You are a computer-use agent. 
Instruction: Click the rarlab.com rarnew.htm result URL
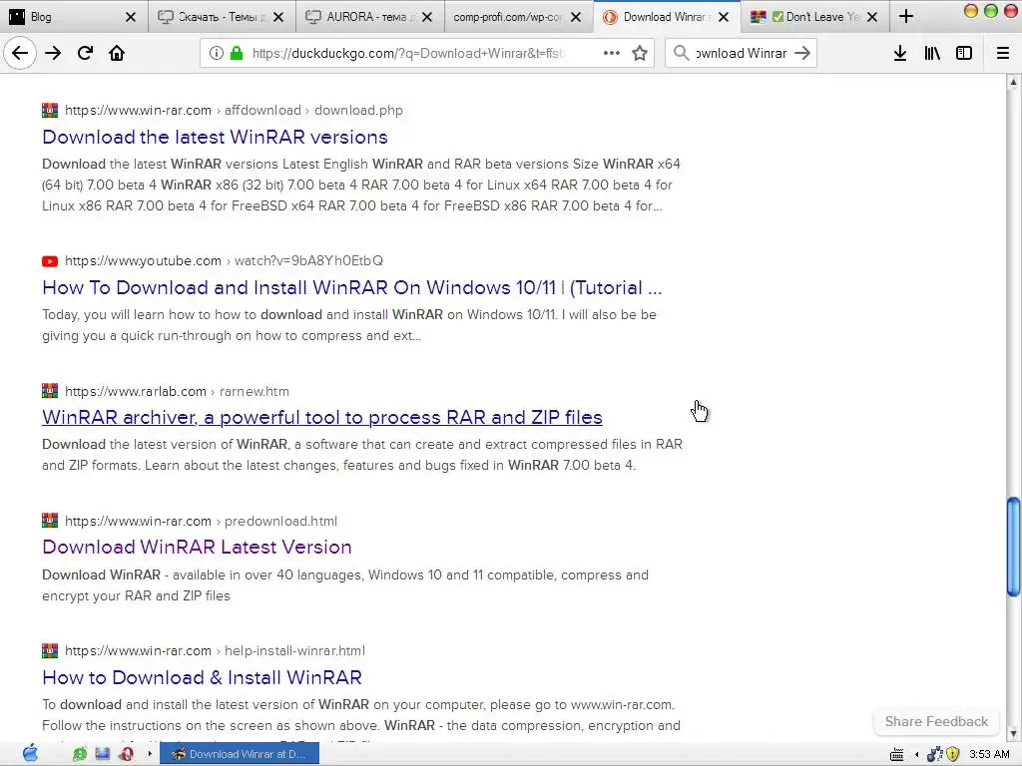[x=177, y=391]
